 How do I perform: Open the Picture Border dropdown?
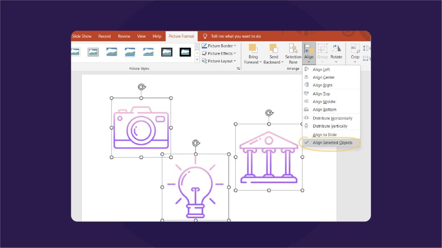(219, 46)
